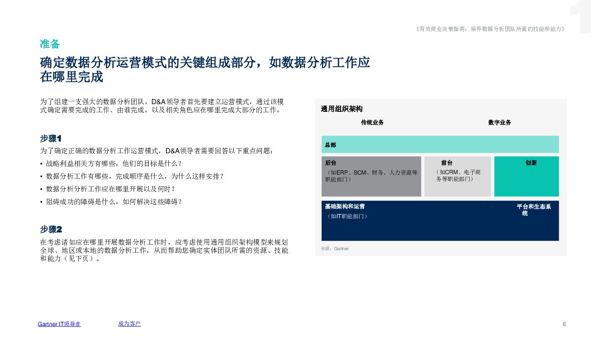Click the bullet about 阻碍成功的障碍

pos(114,201)
